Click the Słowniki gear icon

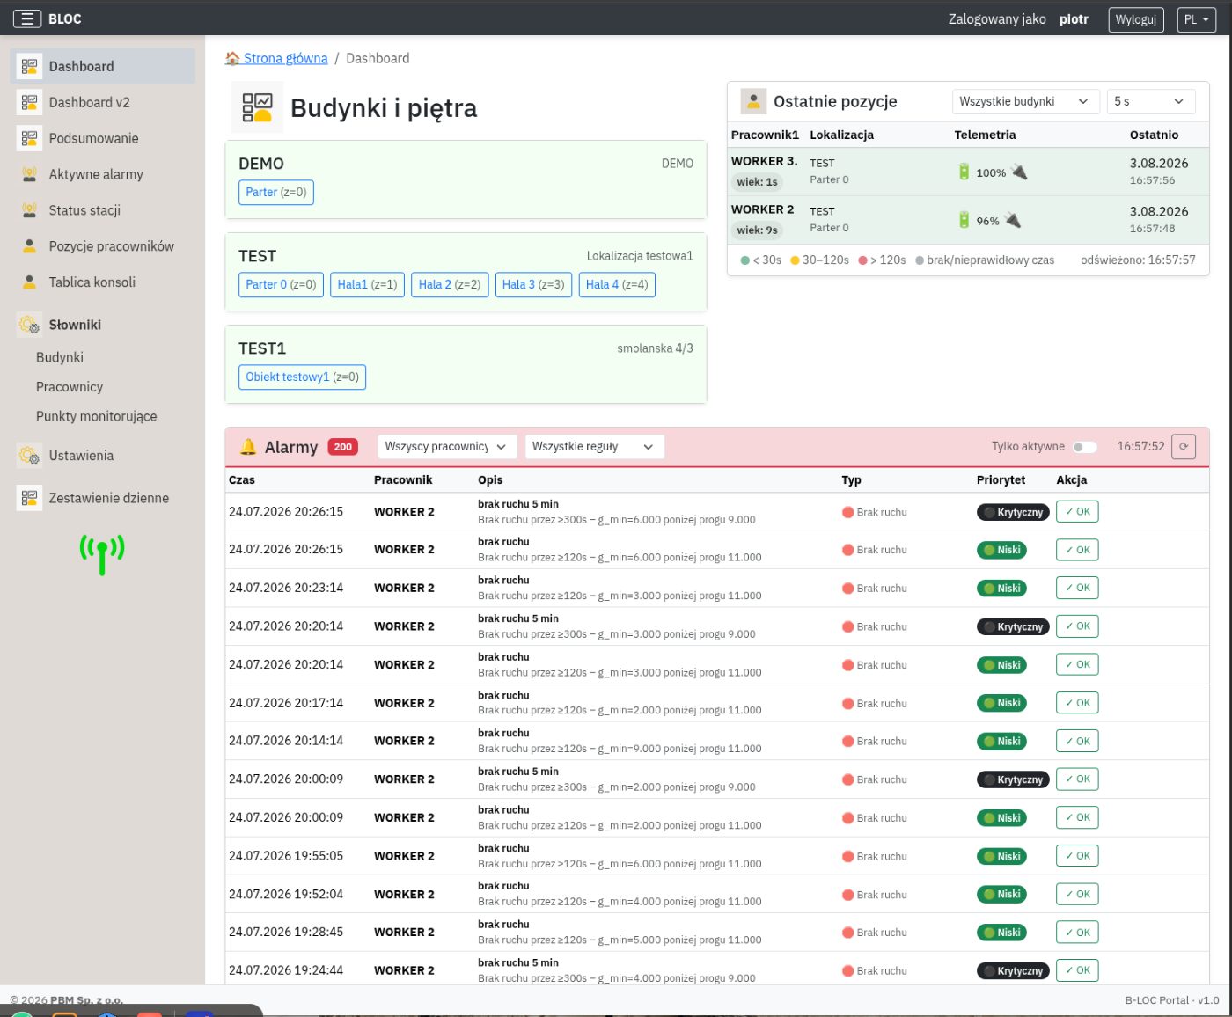[x=29, y=325]
